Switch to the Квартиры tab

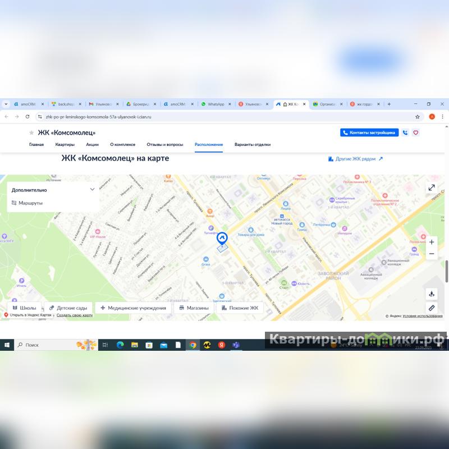click(x=65, y=144)
